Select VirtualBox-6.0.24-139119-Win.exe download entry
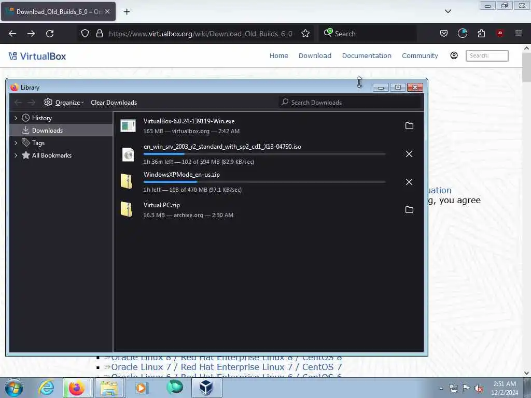Screen dimensions: 531x398 [268, 126]
